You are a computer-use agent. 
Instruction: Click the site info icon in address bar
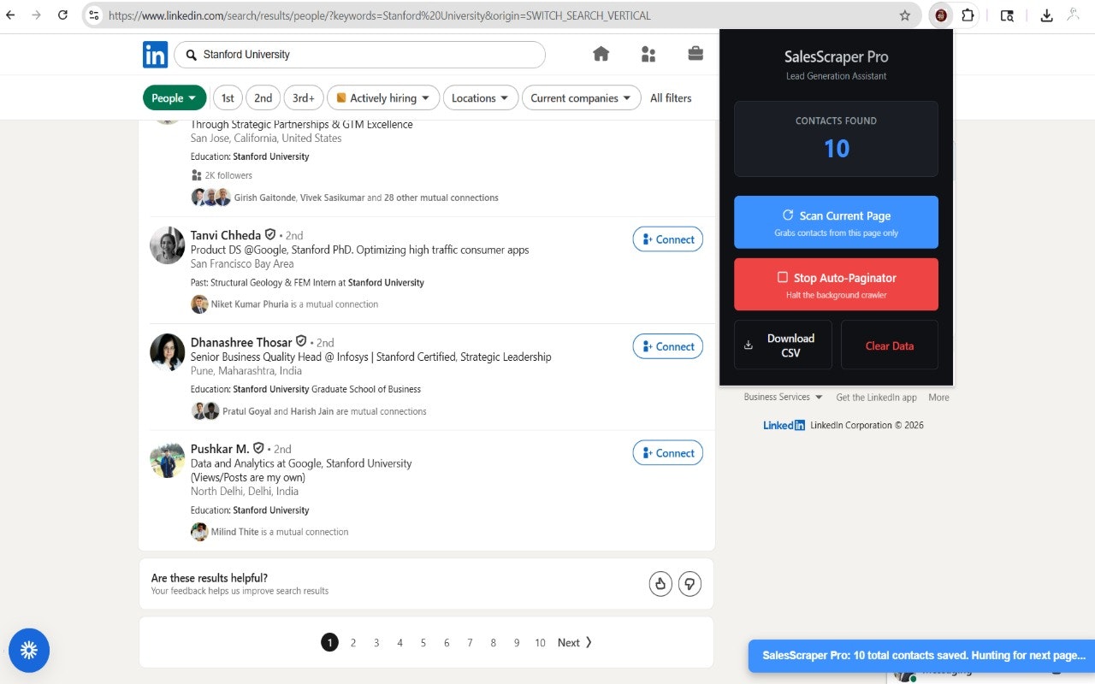point(94,15)
